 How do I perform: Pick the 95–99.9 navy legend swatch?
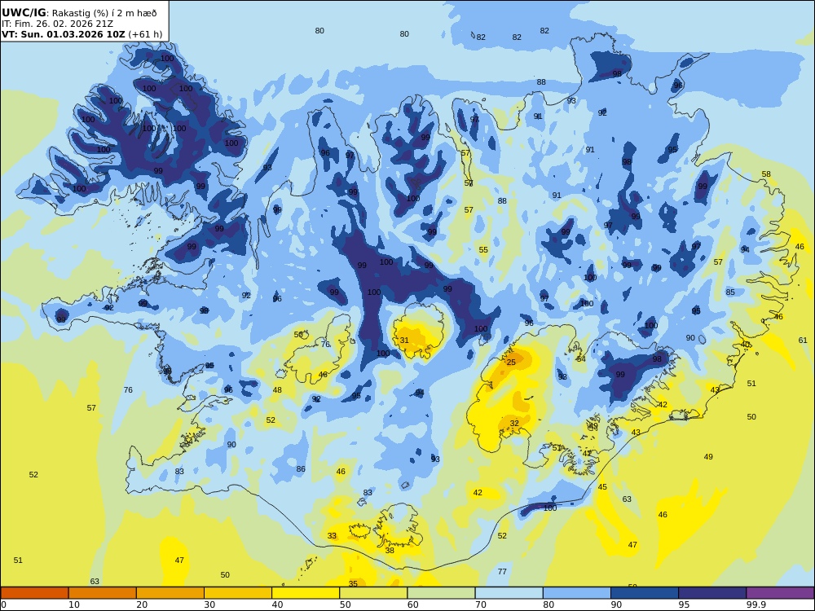(712, 593)
